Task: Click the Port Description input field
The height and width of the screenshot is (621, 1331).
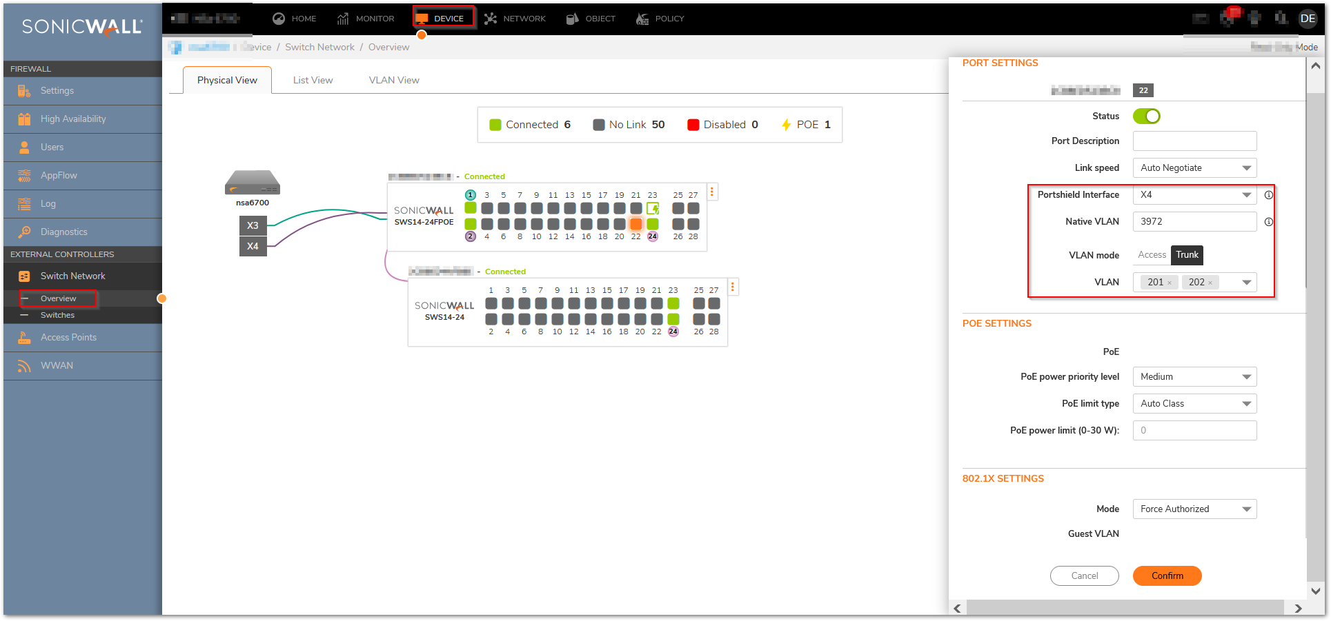Action: click(x=1194, y=141)
